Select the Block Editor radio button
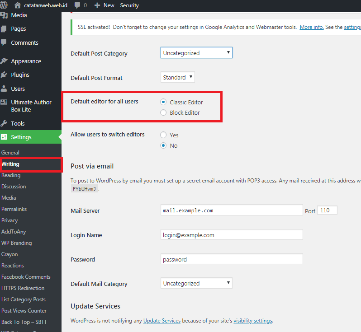Viewport: 361px width, 332px height. coord(163,112)
